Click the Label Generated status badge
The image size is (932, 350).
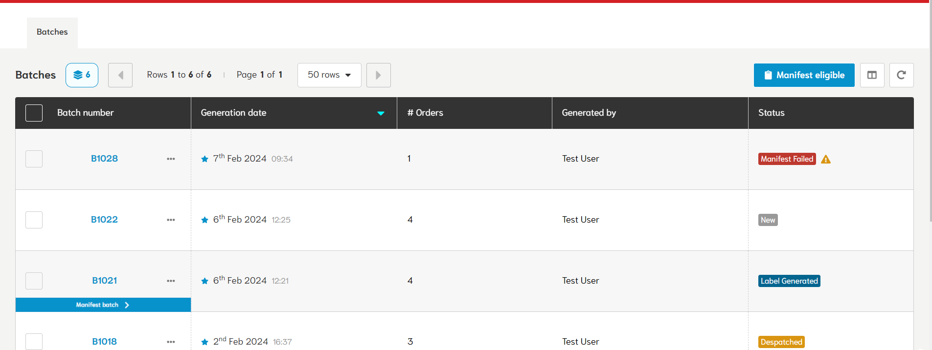tap(789, 281)
